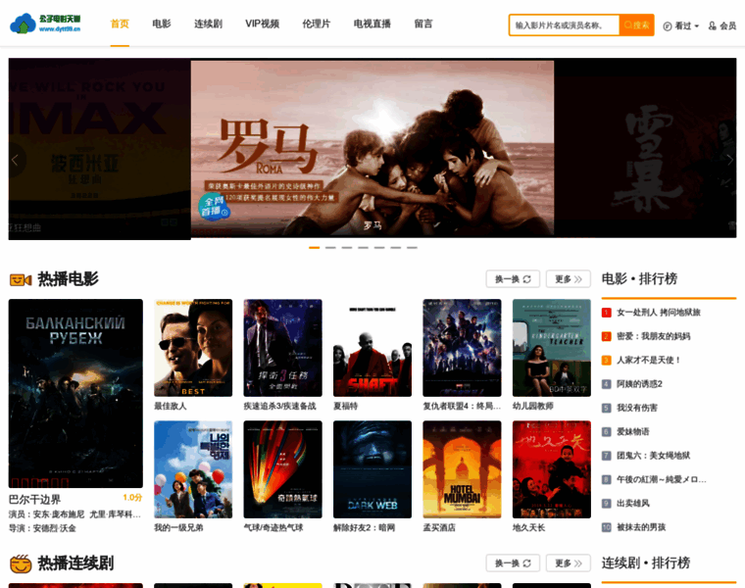
Task: Open the 幼儿园教师 movie poster
Action: coord(552,348)
